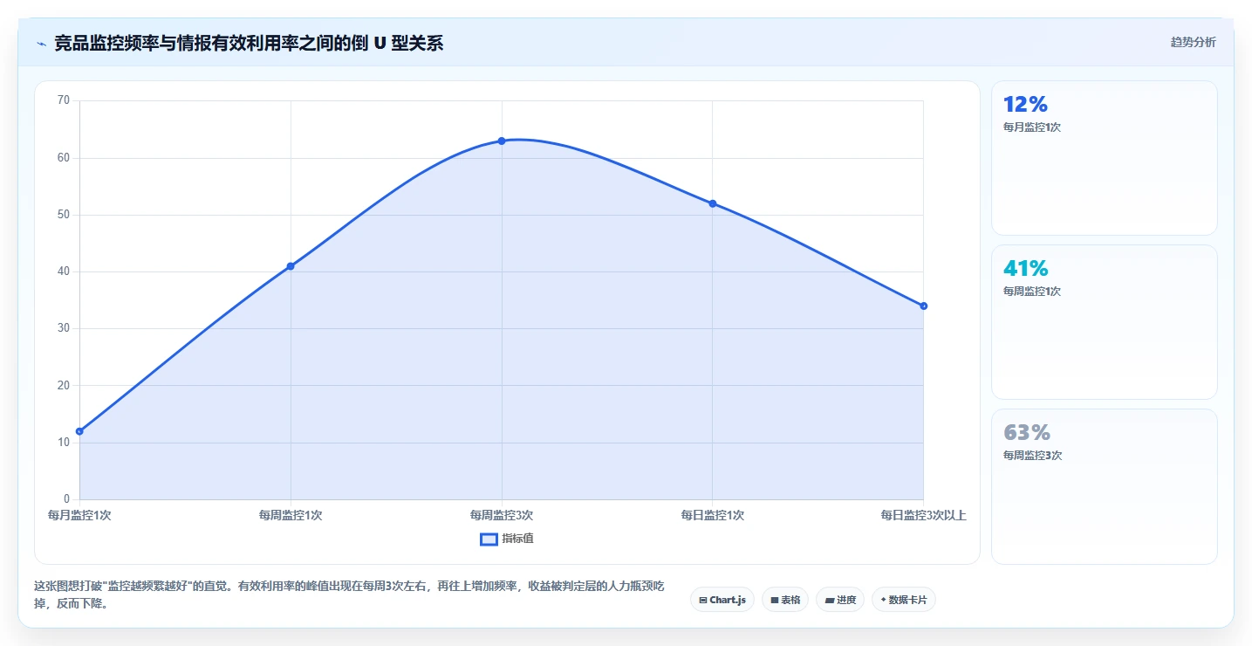1252x646 pixels.
Task: Click the y-axis value 50
Action: pyautogui.click(x=63, y=215)
